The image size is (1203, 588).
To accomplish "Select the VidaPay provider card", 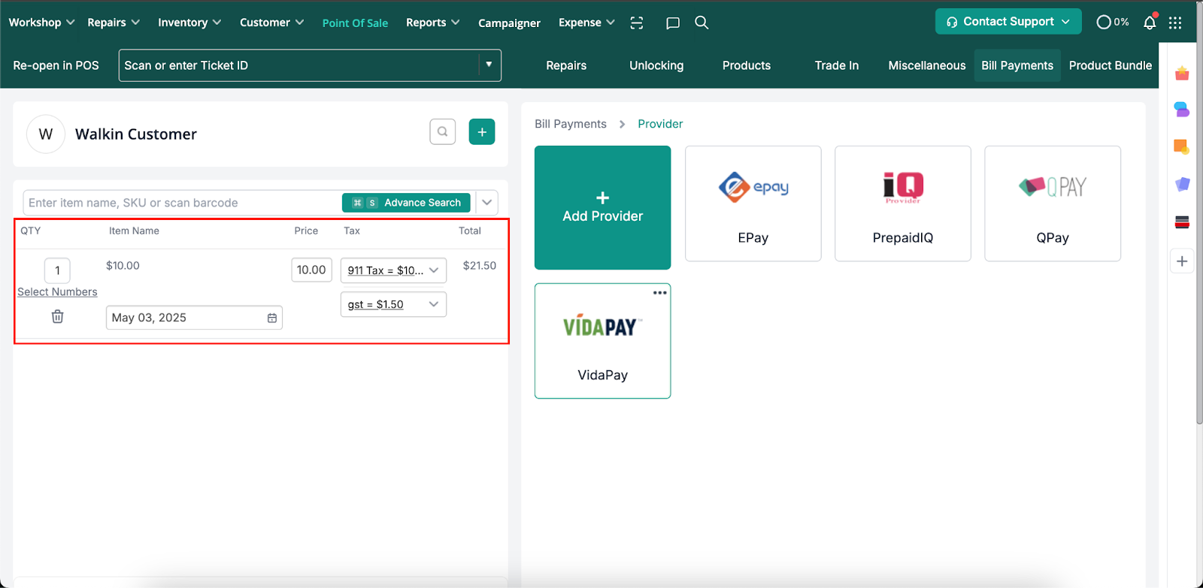I will tap(602, 341).
